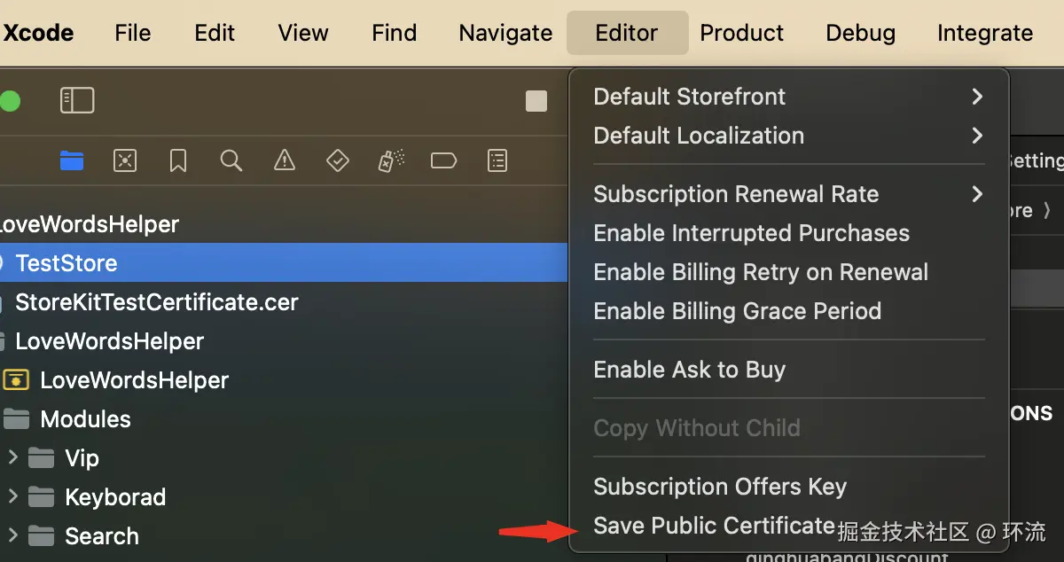Open the Edit menu
This screenshot has height=562, width=1064.
click(x=215, y=33)
